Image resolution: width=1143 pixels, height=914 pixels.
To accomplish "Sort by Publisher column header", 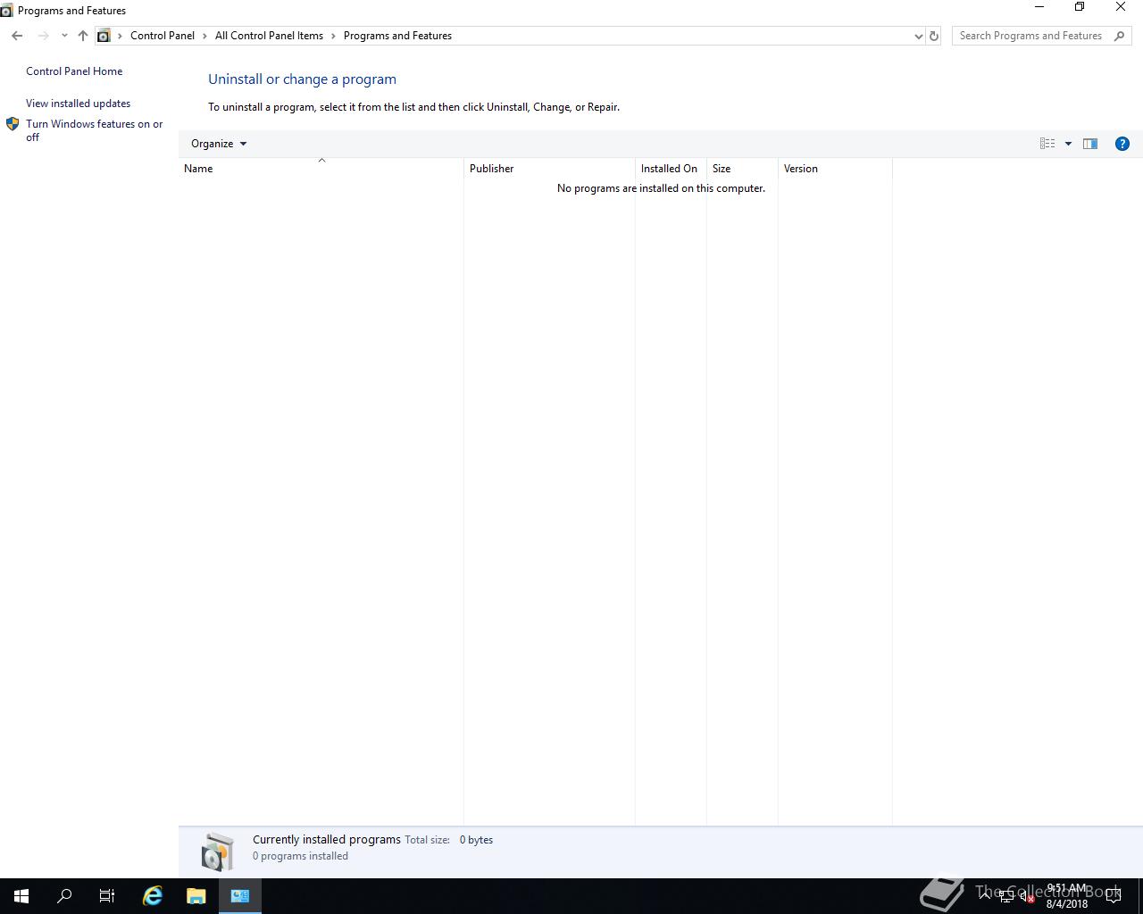I will pyautogui.click(x=549, y=169).
